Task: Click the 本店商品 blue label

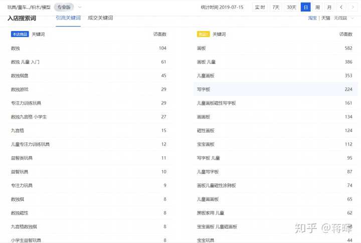Action: pos(20,34)
